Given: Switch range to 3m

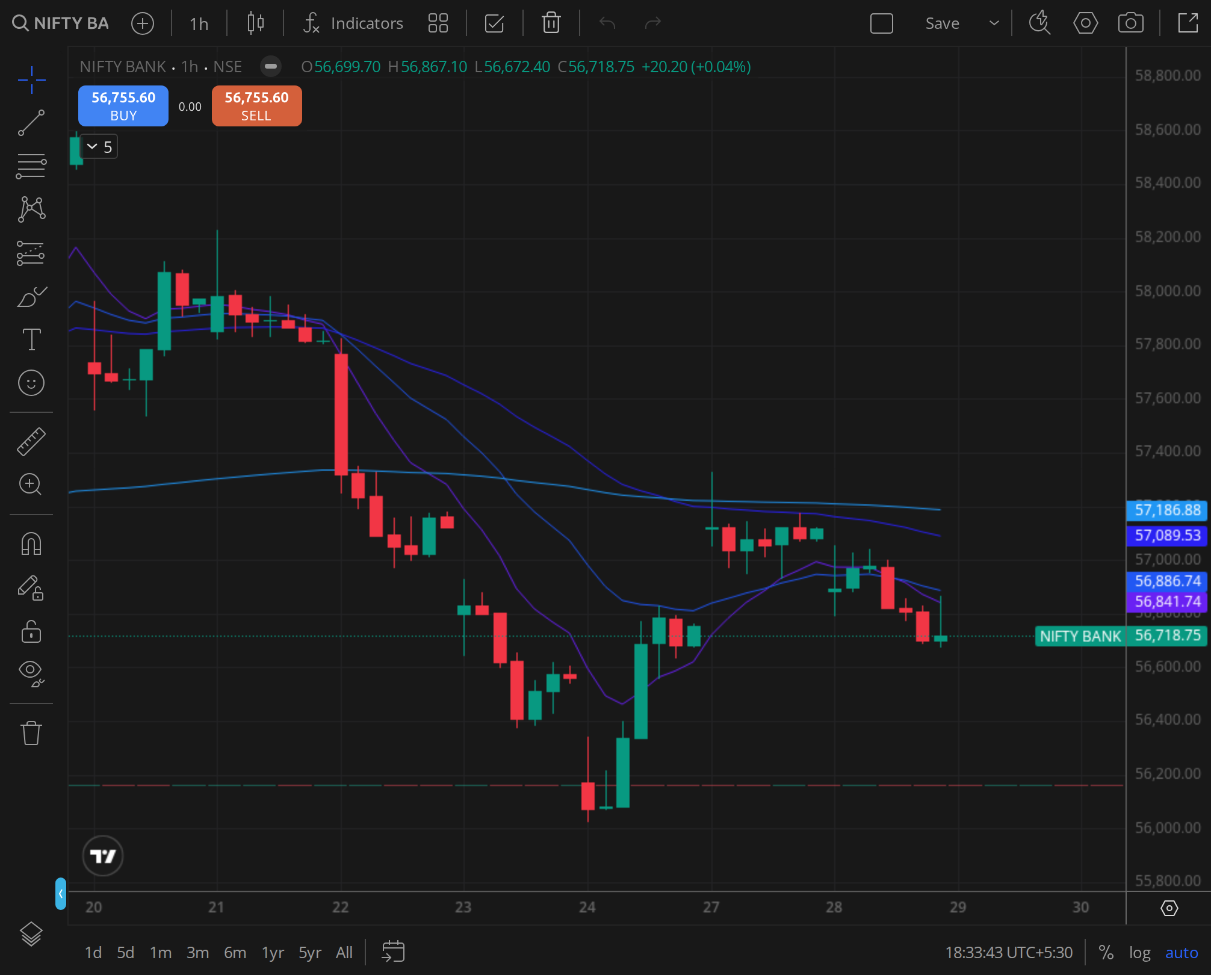Looking at the screenshot, I should [x=197, y=953].
